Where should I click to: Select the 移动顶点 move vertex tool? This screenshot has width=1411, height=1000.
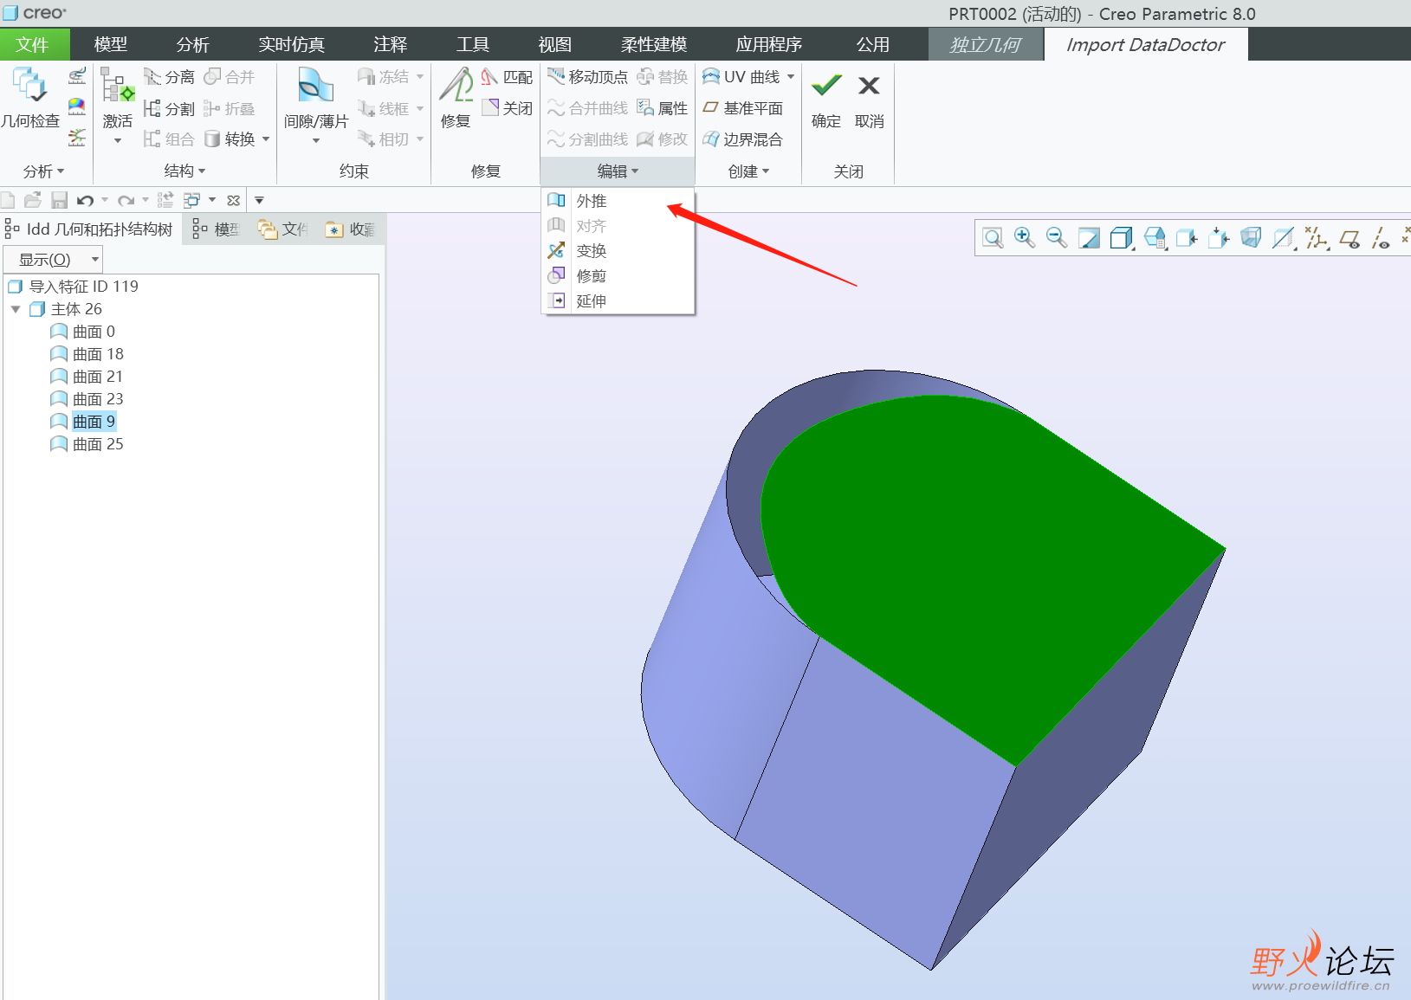tap(587, 77)
